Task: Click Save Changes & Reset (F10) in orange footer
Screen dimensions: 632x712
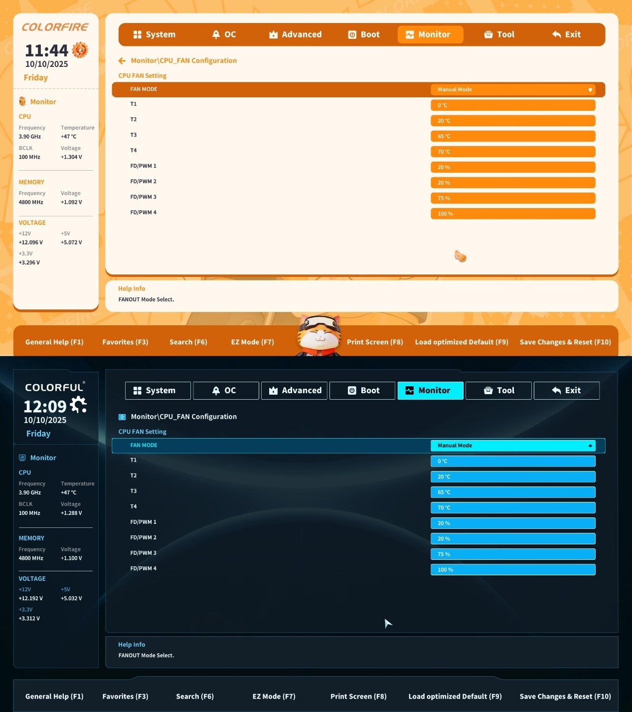Action: point(565,342)
